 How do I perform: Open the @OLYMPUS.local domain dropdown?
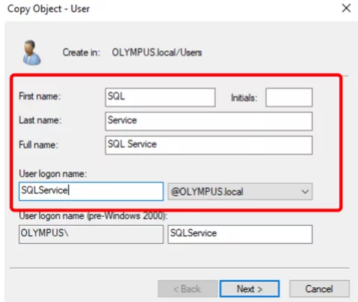click(240, 191)
